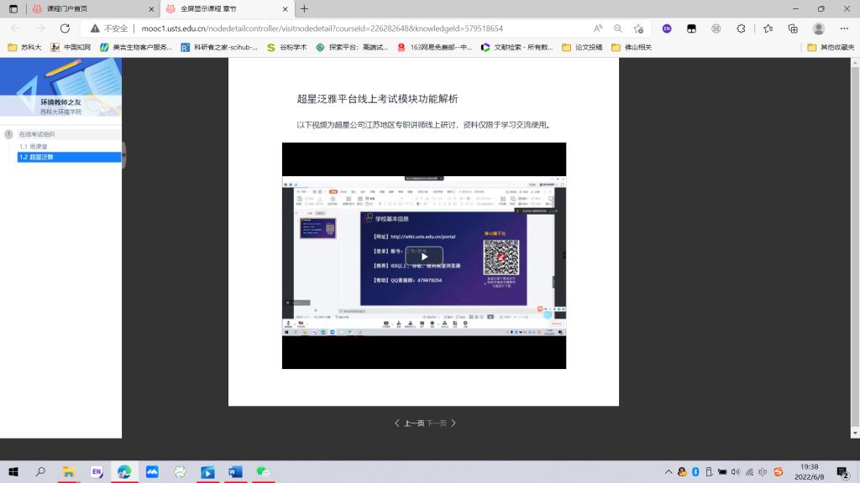Expand the hidden system tray icons
The image size is (860, 483).
[x=668, y=471]
